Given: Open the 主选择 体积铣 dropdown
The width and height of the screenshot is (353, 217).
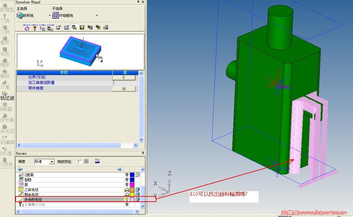Looking at the screenshot, I should point(50,16).
